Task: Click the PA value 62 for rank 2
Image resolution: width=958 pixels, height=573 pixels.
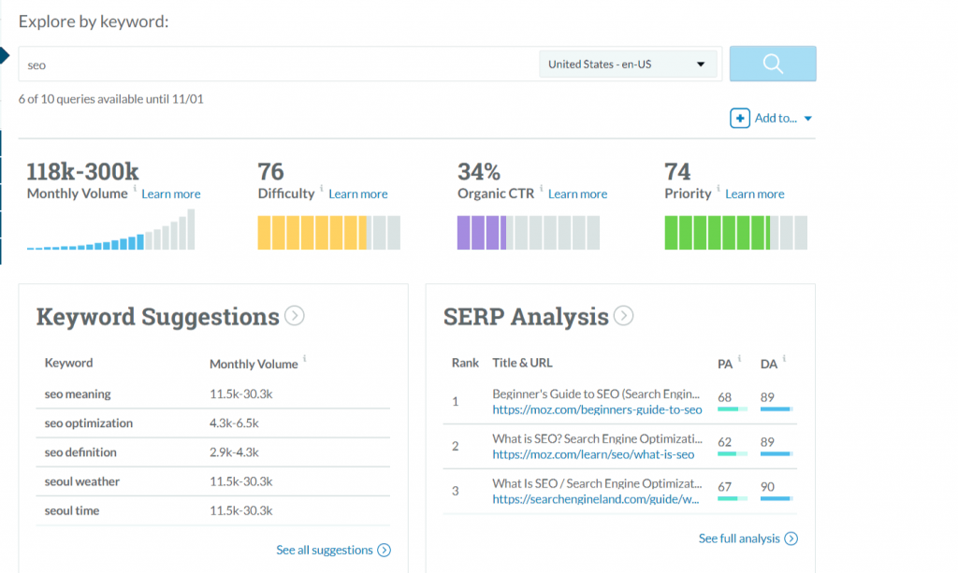Action: (x=725, y=442)
